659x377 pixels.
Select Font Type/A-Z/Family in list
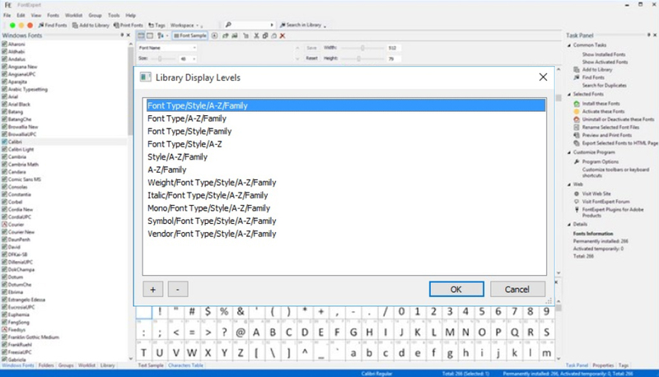pos(346,119)
